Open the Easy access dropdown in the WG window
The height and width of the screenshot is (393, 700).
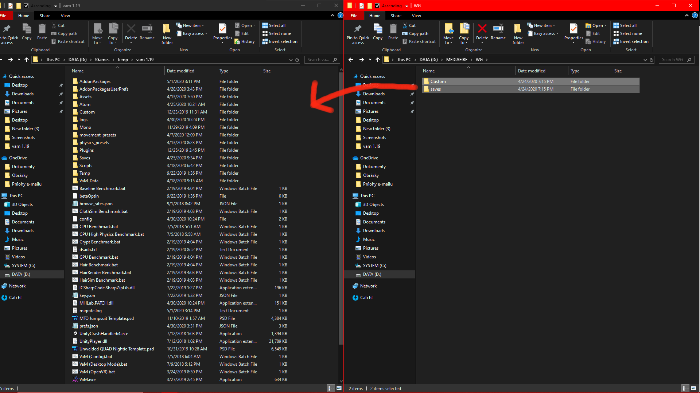[x=543, y=33]
